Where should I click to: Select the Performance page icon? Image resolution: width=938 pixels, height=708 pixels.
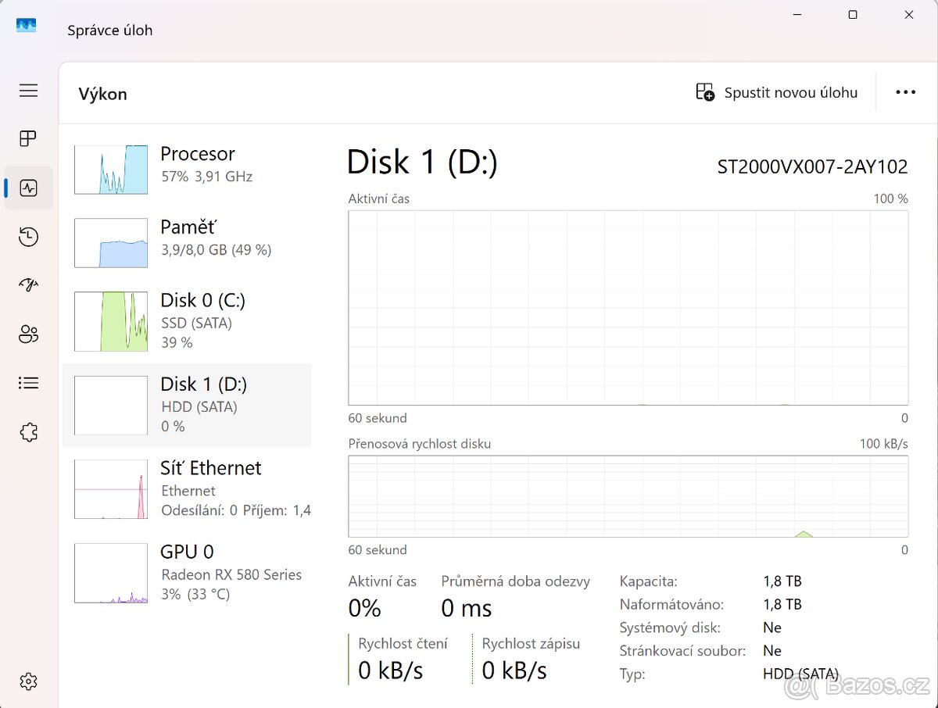[x=29, y=188]
